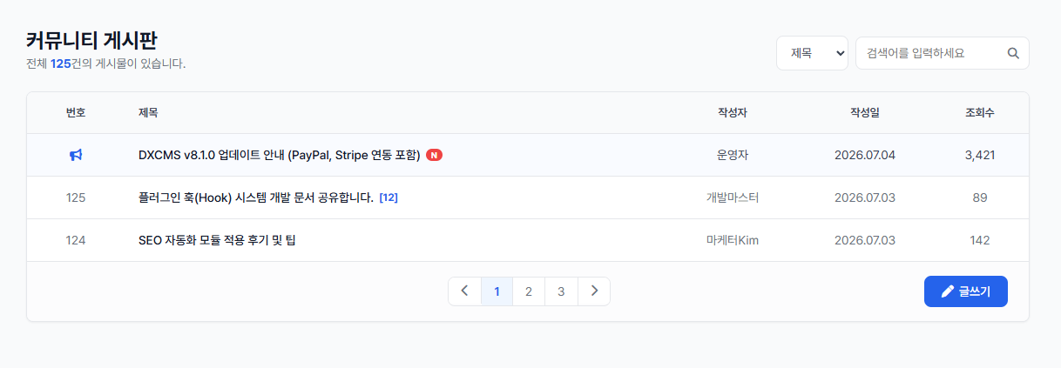Open post 플러그인 훅(Hook) 시스템 개발 문서
The image size is (1061, 368).
coord(256,197)
